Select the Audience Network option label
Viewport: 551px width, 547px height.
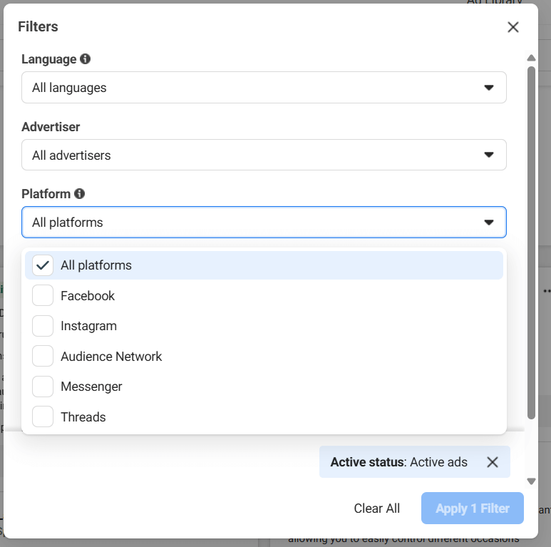point(111,357)
